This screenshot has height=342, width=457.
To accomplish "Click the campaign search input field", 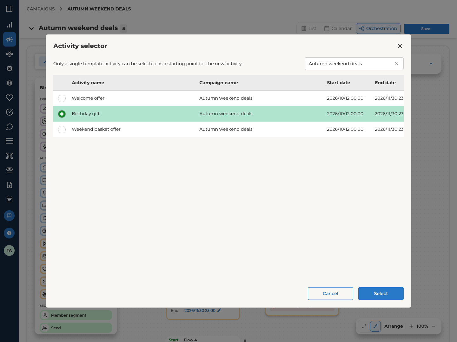I will pyautogui.click(x=354, y=64).
